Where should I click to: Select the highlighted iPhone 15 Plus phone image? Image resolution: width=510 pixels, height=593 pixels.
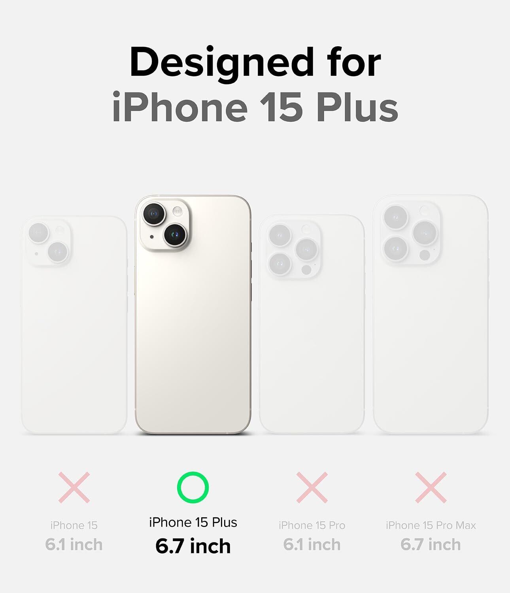(193, 315)
